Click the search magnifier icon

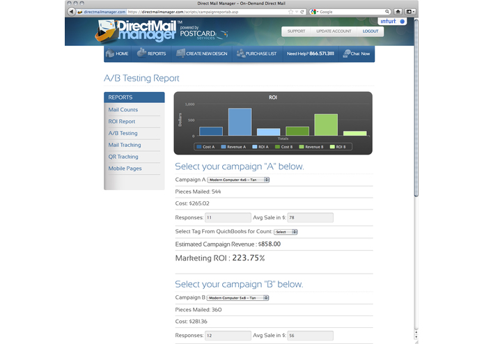tap(387, 12)
